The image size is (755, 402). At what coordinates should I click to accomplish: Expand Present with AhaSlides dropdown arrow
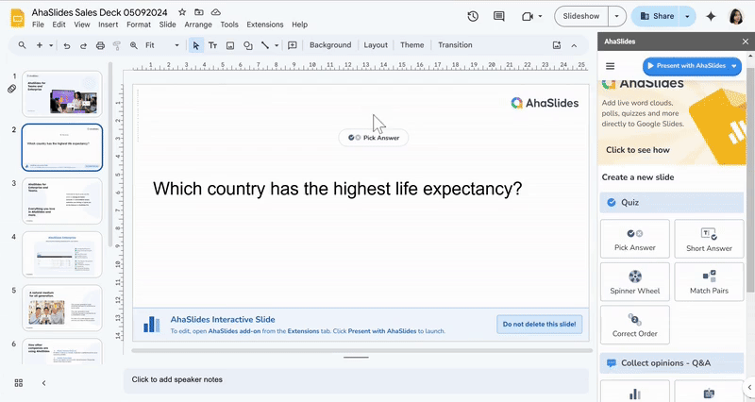734,66
